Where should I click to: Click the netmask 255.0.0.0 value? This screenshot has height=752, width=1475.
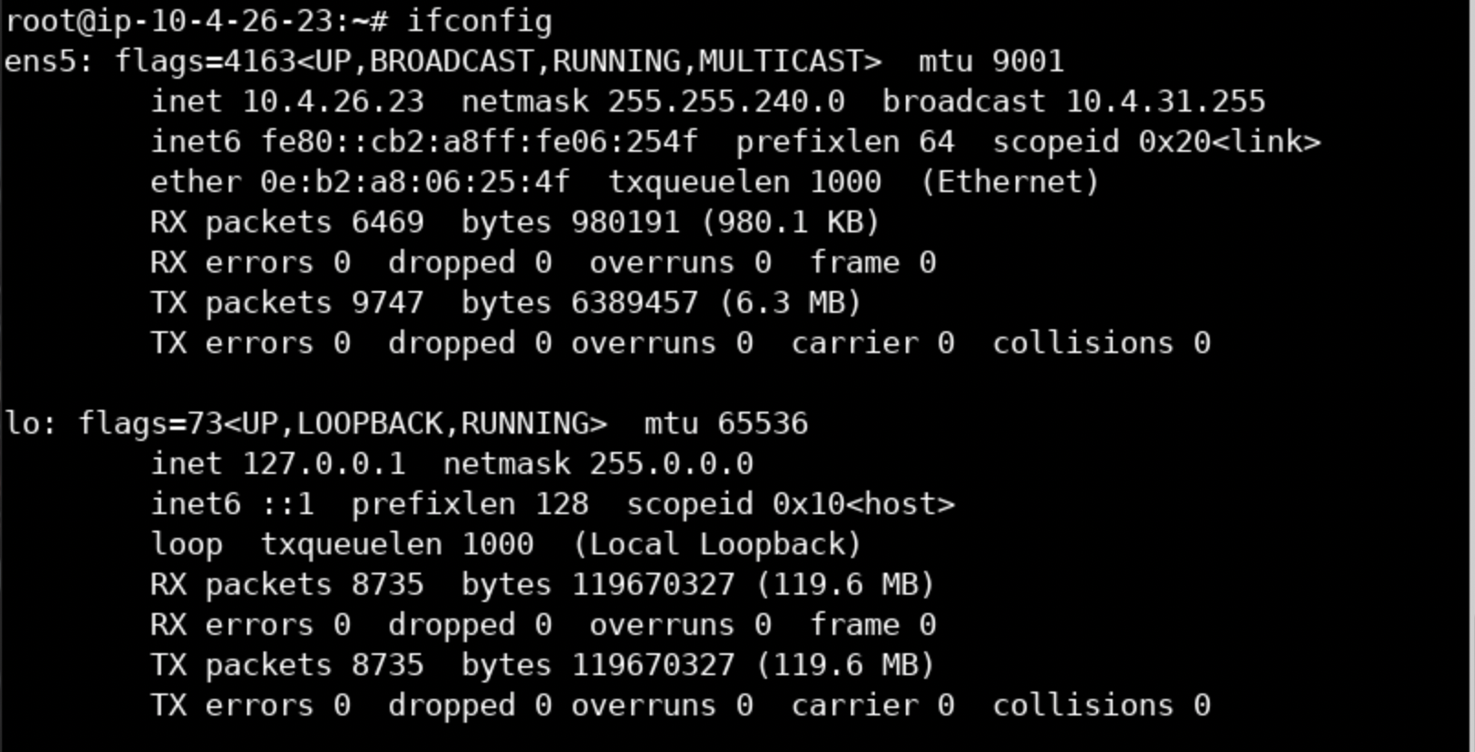(672, 464)
